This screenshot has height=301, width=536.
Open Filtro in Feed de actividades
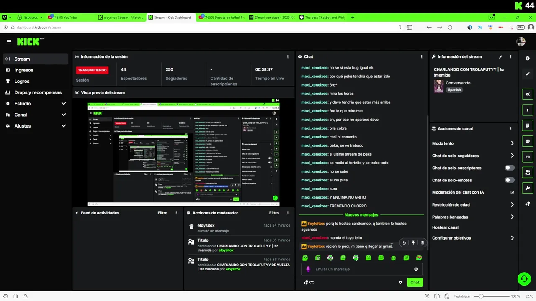162,213
